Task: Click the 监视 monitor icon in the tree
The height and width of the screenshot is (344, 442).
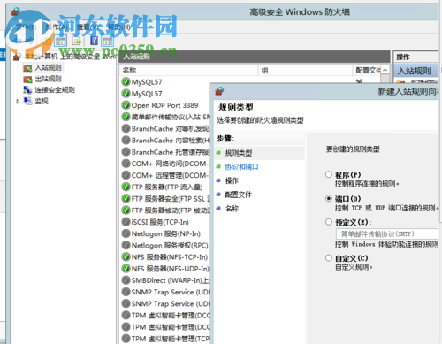Action: (27, 101)
